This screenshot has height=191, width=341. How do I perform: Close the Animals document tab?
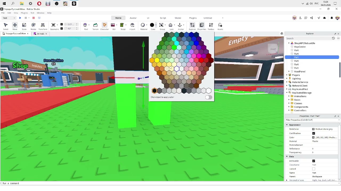tap(46, 34)
